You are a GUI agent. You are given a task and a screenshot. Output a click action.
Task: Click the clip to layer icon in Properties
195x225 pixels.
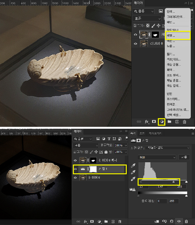click(157, 221)
